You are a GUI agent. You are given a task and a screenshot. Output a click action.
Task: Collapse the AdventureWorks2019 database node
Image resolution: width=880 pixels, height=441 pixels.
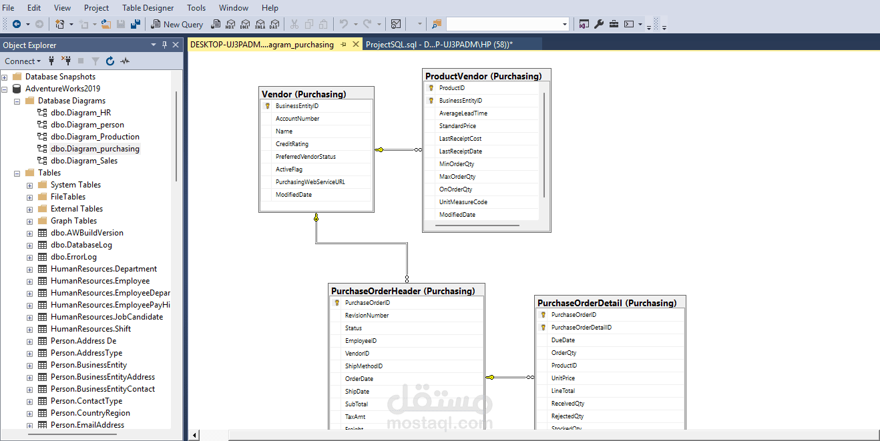click(x=5, y=88)
